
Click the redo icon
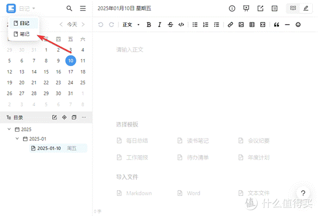[x=112, y=25]
